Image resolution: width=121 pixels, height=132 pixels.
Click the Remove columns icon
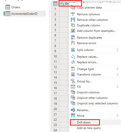73,14
